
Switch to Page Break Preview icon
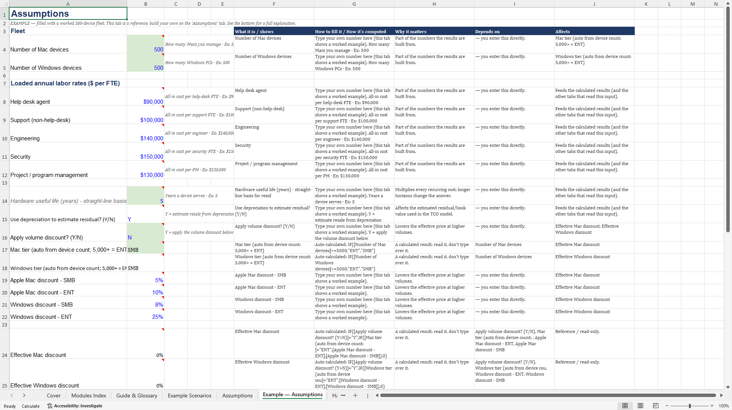[x=656, y=406]
